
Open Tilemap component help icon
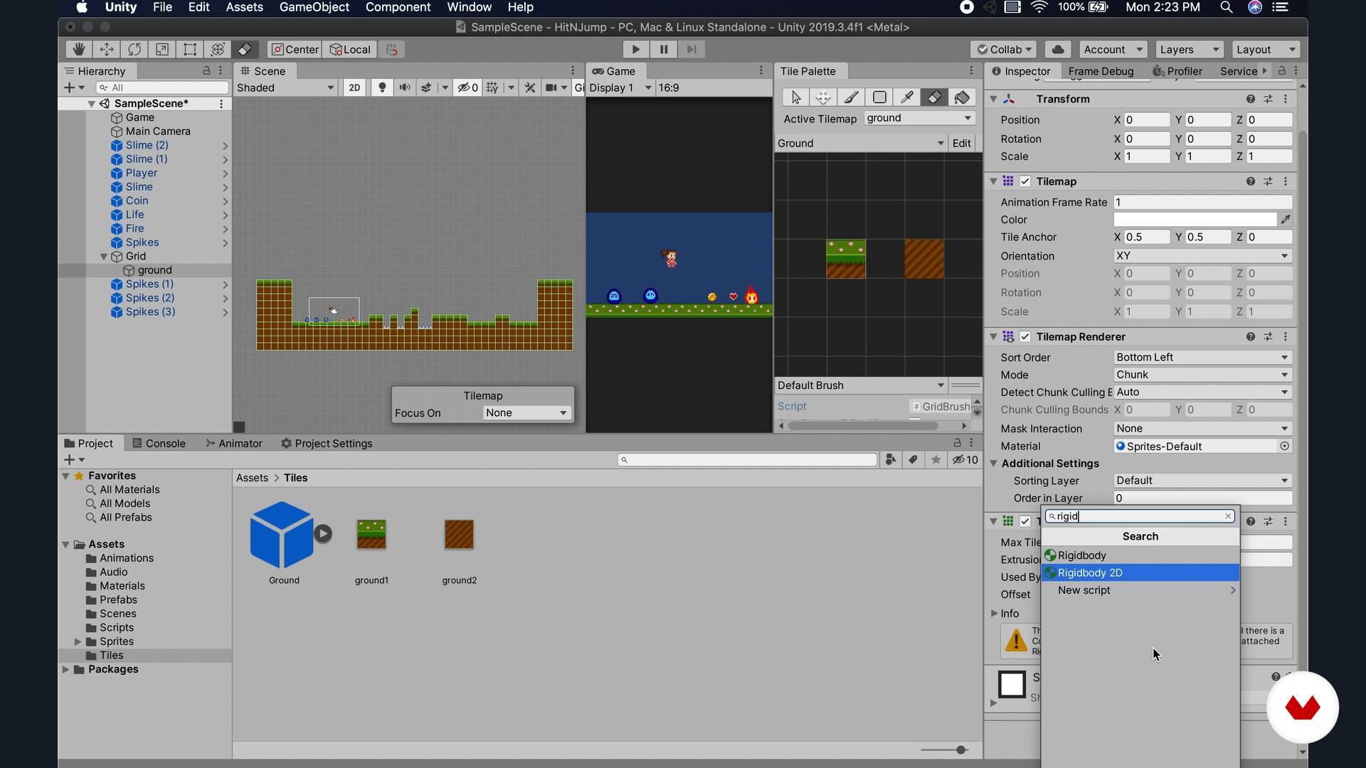(x=1250, y=181)
